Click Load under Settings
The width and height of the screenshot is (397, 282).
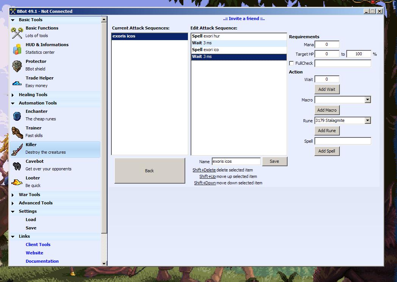coord(31,220)
